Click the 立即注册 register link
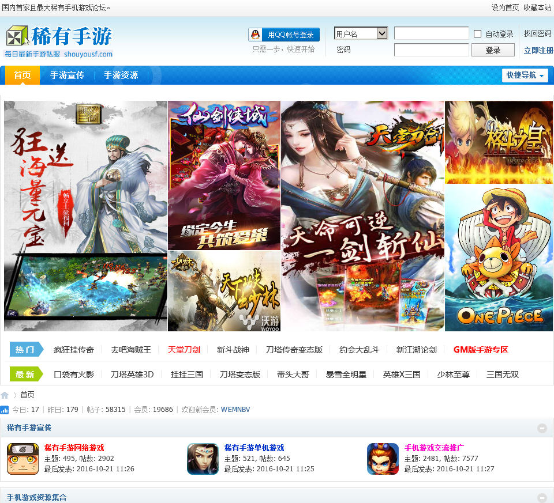This screenshot has height=503, width=554. 538,51
